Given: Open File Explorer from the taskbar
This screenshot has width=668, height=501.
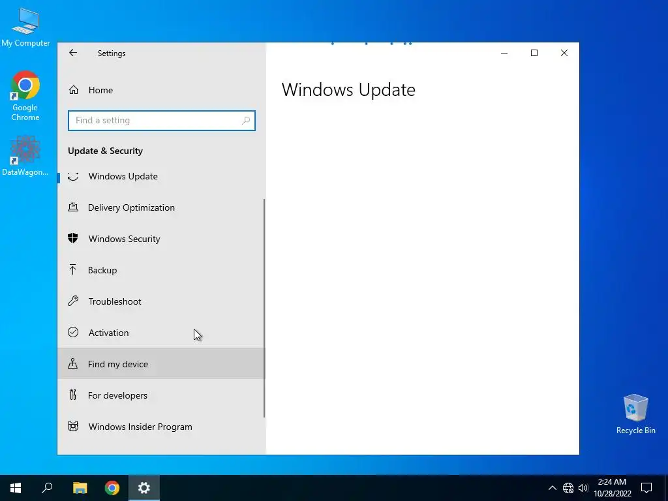Looking at the screenshot, I should (x=80, y=488).
